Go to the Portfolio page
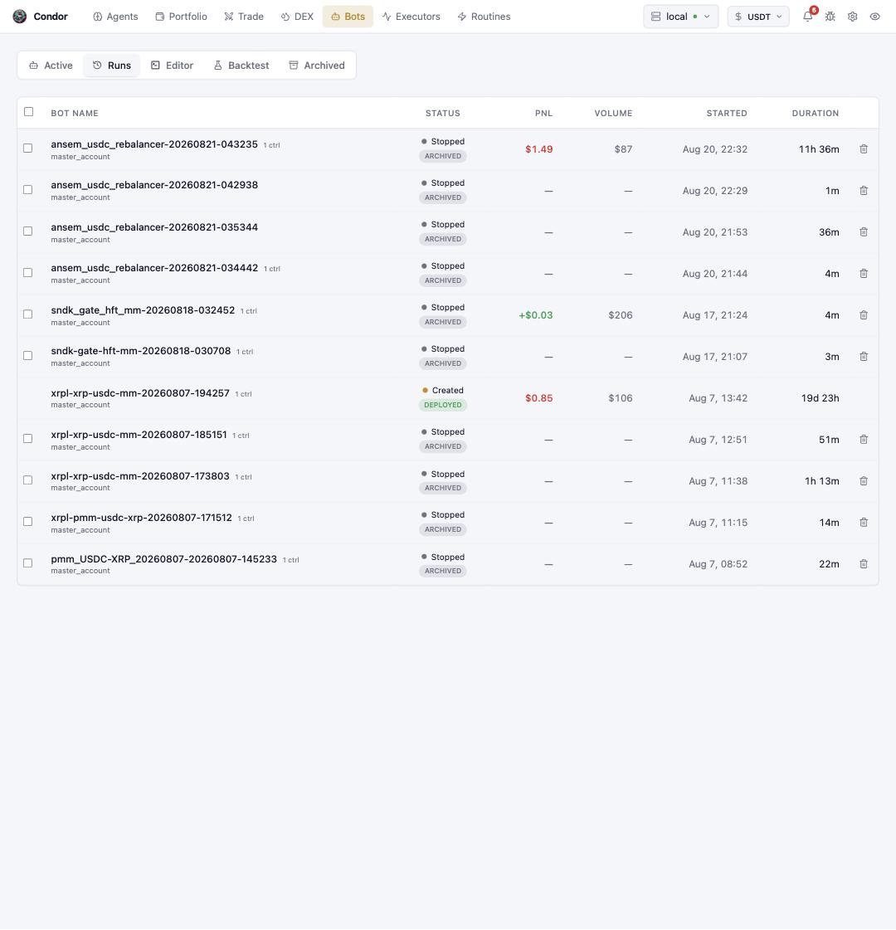Screen dimensions: 896x930 tap(181, 17)
